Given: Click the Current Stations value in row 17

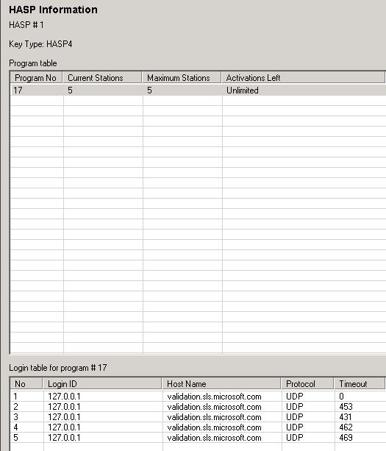Looking at the screenshot, I should [x=70, y=90].
